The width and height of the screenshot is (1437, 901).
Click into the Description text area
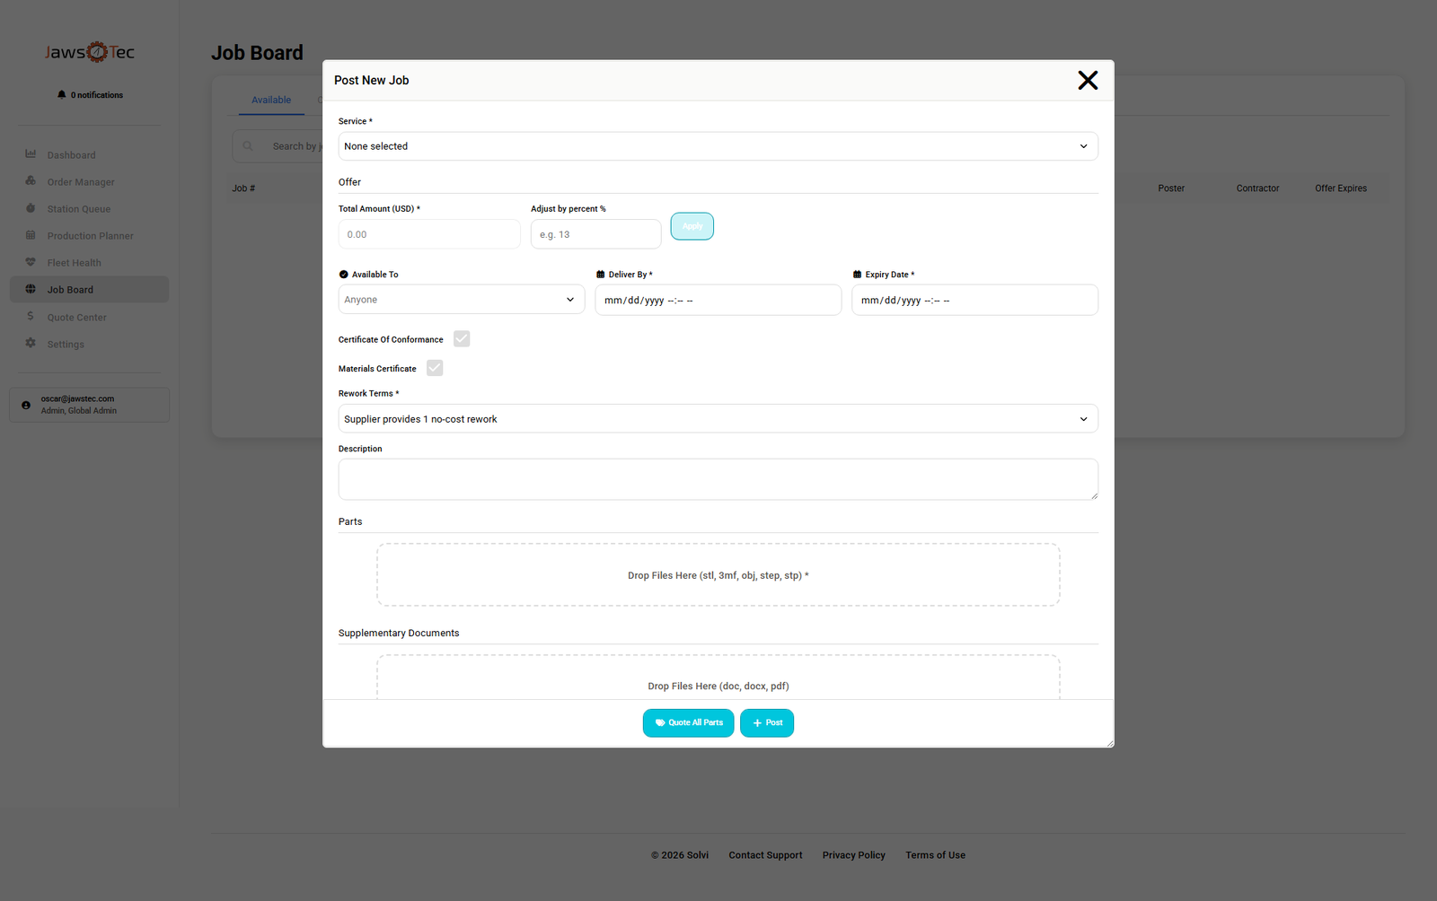tap(718, 479)
